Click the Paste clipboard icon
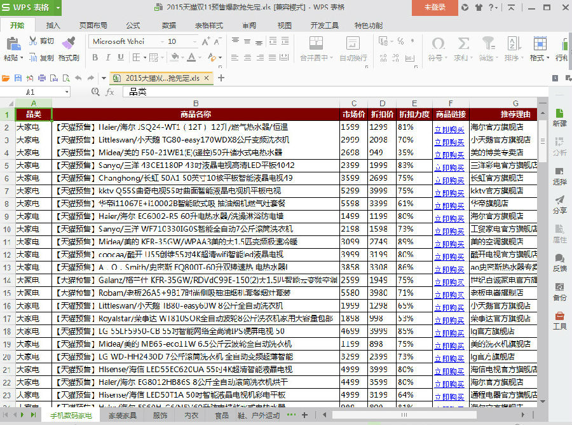The image size is (572, 425). (x=13, y=44)
